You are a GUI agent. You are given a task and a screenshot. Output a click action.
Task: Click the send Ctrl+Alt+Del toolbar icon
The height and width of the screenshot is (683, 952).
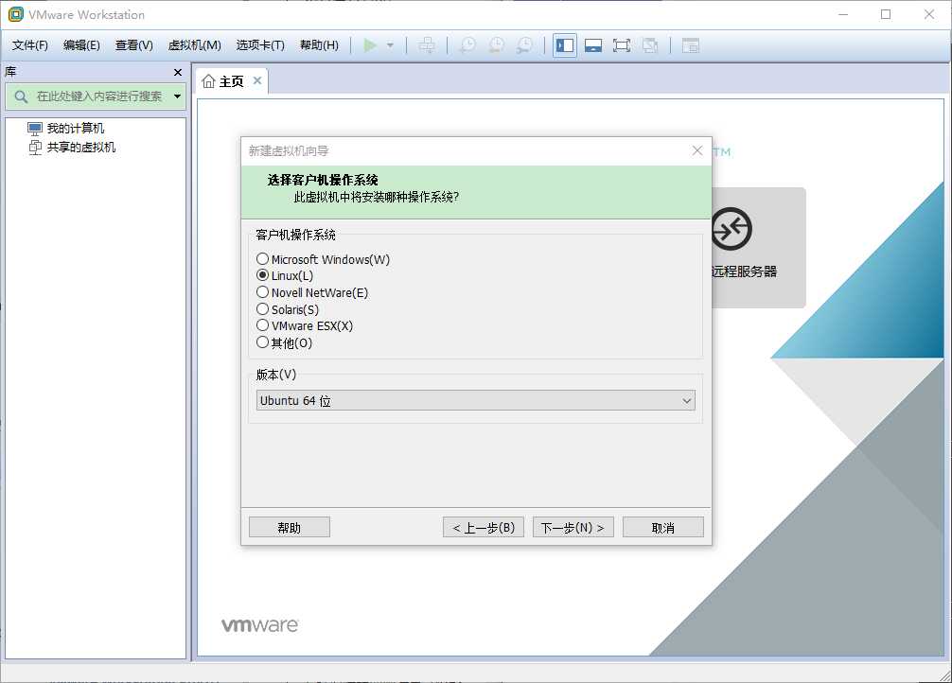(x=427, y=45)
